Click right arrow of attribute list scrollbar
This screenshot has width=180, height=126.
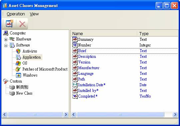point(175,115)
